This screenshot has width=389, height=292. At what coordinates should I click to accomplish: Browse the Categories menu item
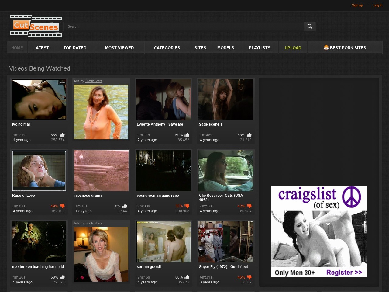(167, 48)
